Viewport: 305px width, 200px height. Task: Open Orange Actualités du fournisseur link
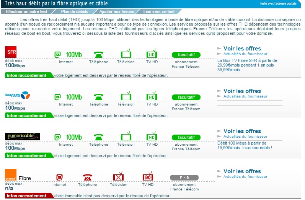click(x=245, y=177)
